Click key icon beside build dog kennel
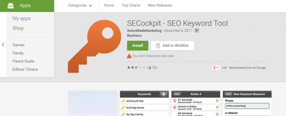 pos(123,108)
